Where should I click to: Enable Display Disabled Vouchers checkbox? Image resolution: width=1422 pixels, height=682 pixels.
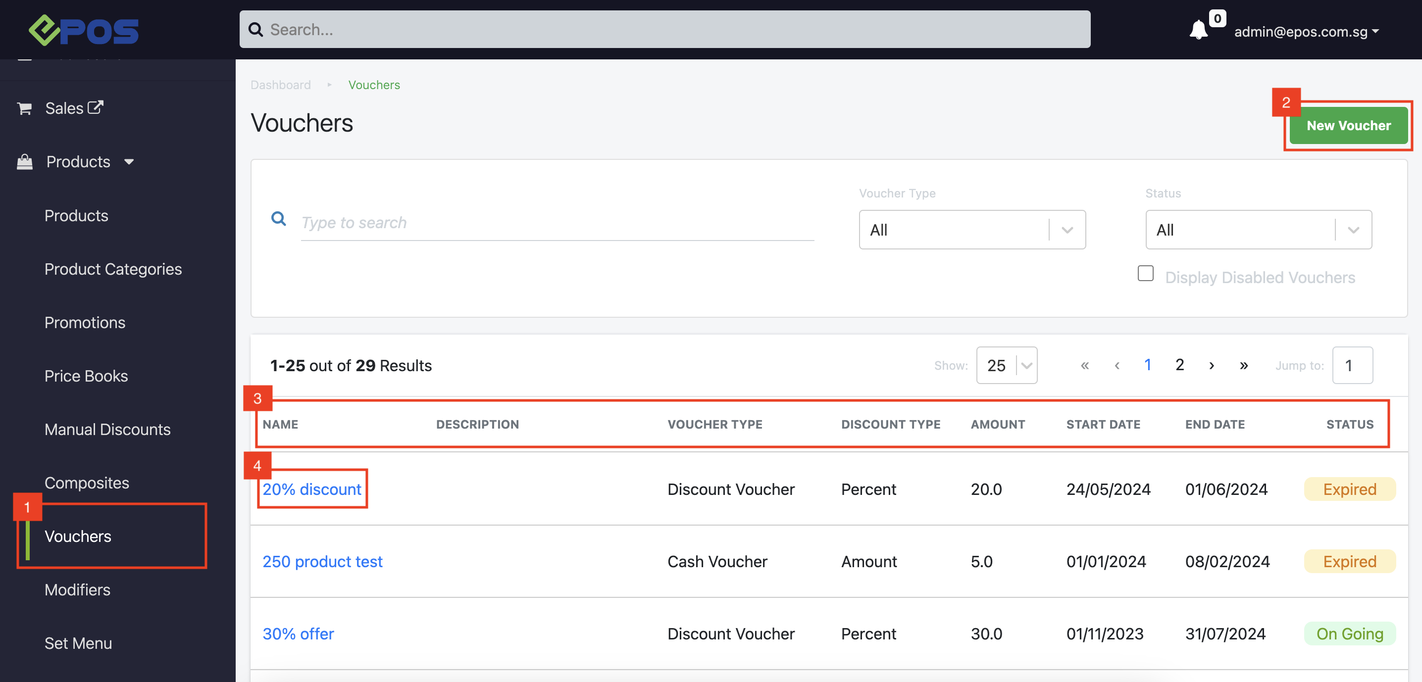coord(1145,274)
